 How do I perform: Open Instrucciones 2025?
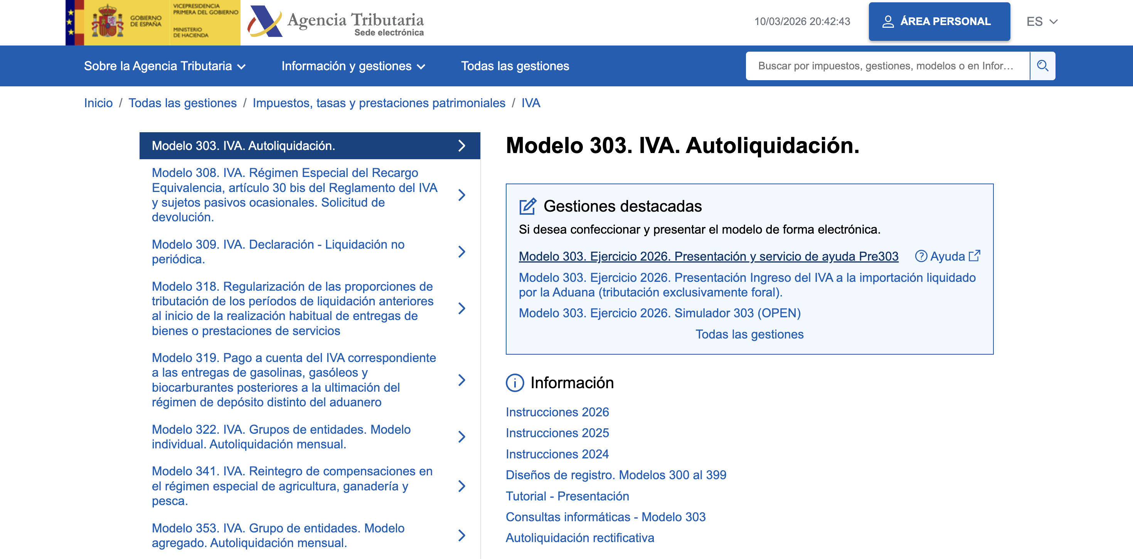point(557,433)
